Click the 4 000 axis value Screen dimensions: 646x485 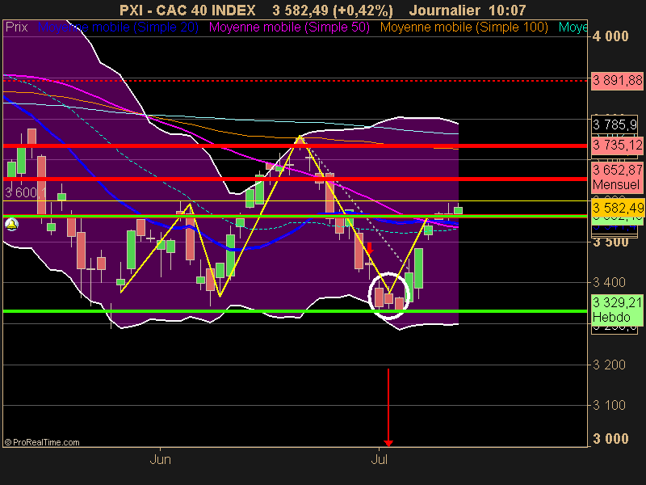pyautogui.click(x=610, y=36)
